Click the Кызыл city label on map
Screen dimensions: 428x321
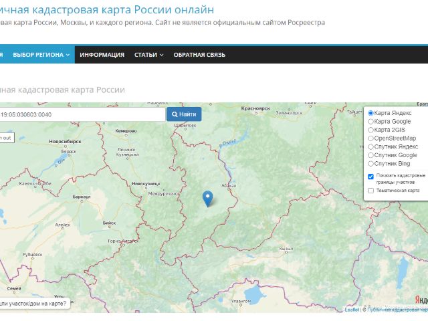point(286,249)
